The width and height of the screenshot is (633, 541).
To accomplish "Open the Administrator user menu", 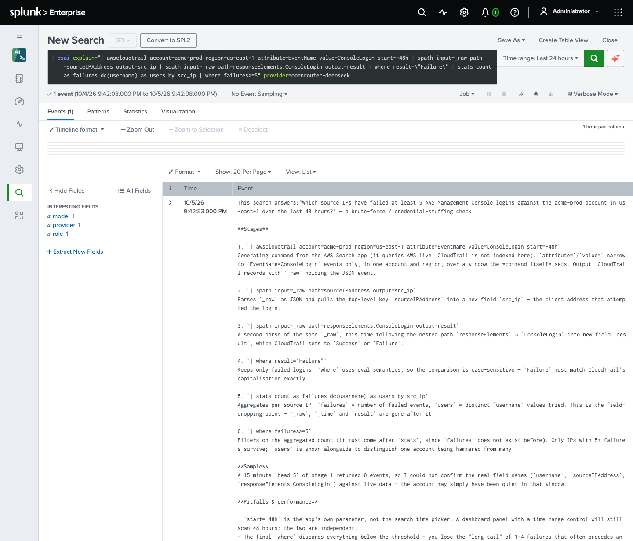I will 569,11.
